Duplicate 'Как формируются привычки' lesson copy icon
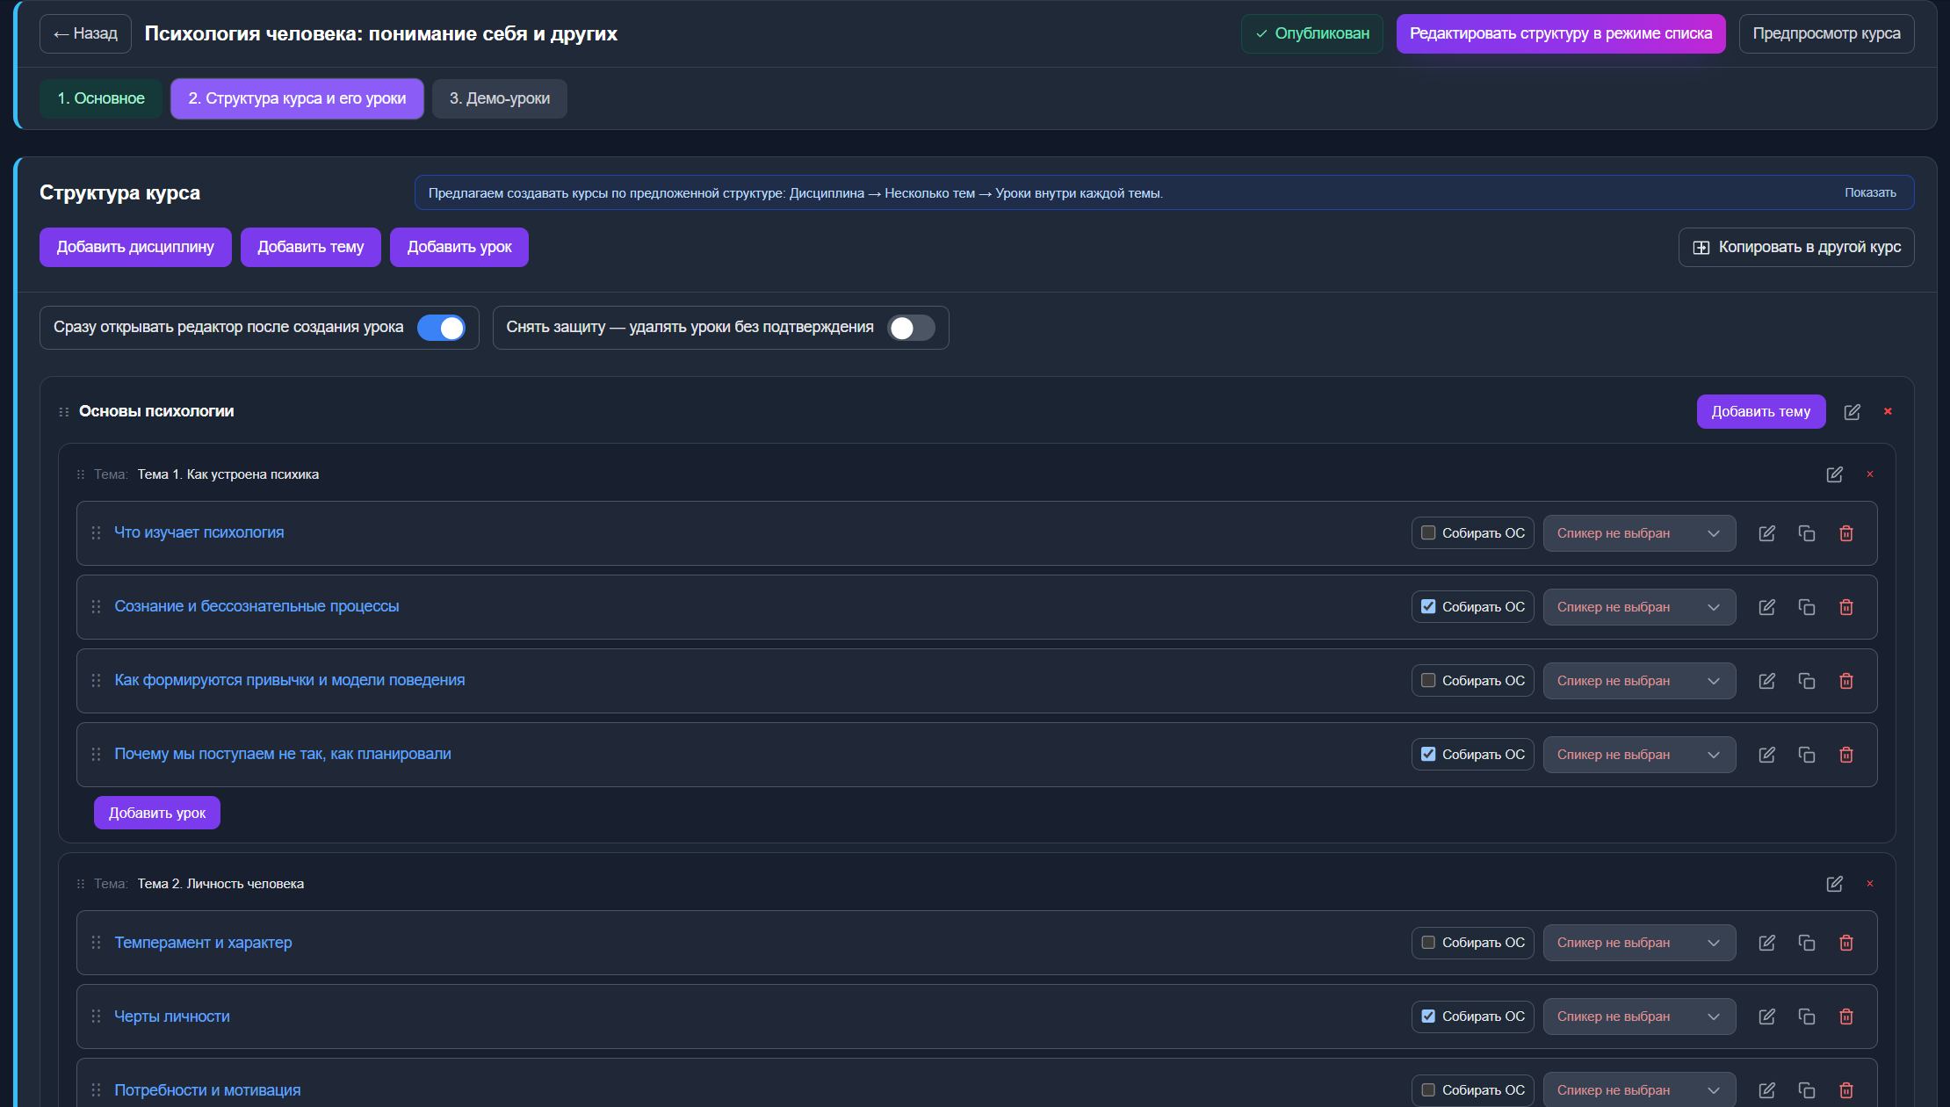This screenshot has height=1107, width=1950. (x=1807, y=681)
